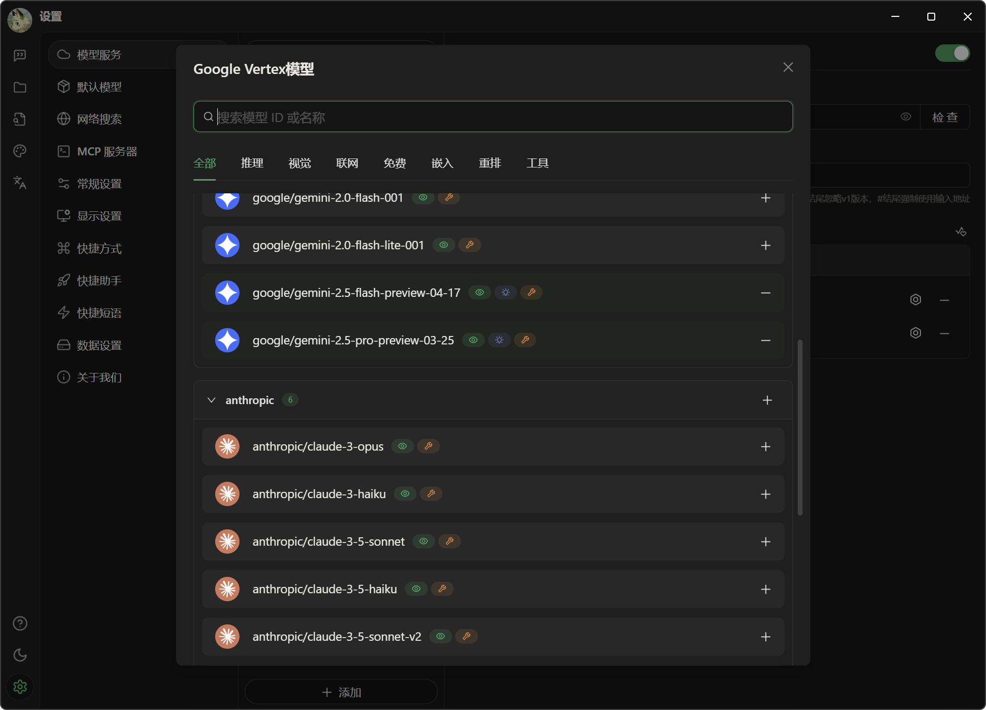Switch to the 嵌入 tab
986x710 pixels.
(x=443, y=163)
